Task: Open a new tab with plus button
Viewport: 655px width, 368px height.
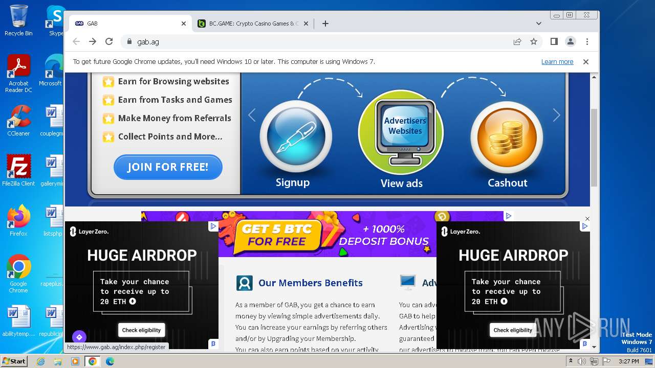Action: 325,24
